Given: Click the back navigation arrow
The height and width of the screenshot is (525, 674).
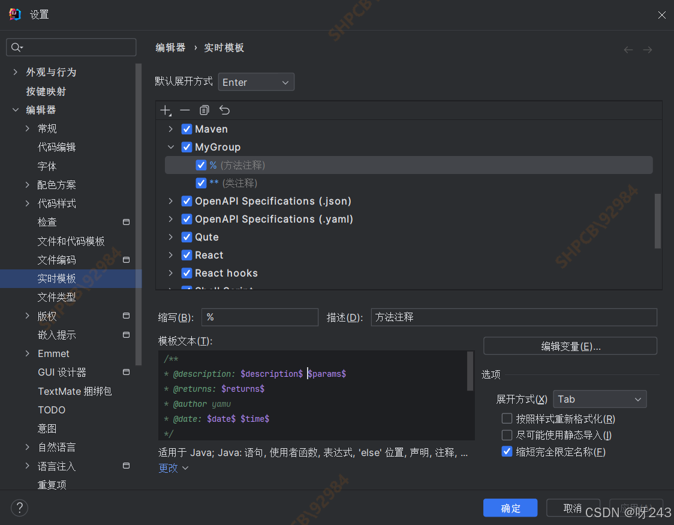Looking at the screenshot, I should point(628,50).
